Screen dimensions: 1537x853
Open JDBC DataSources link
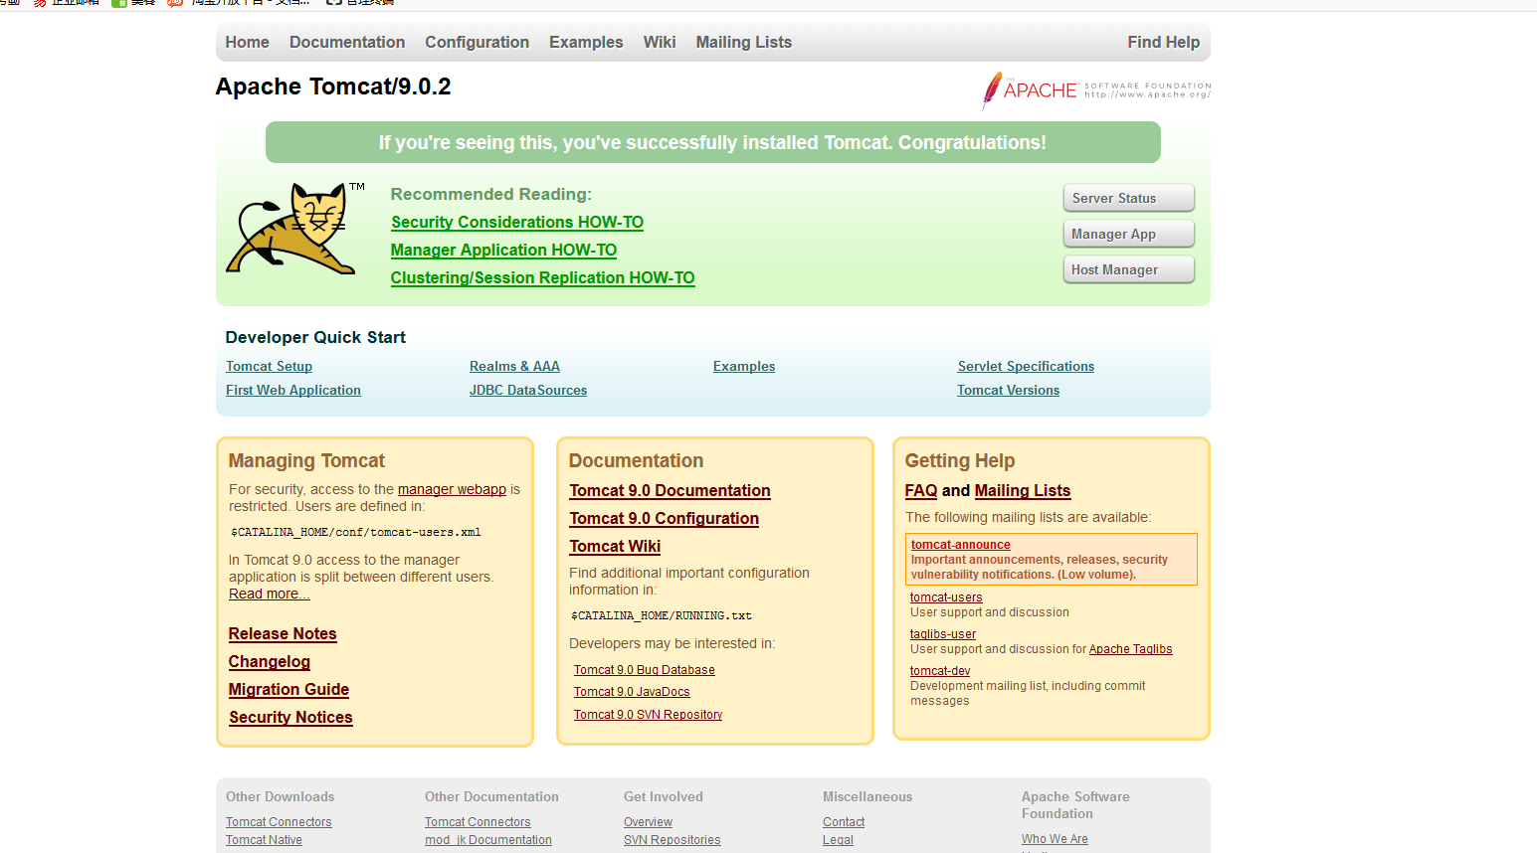pyautogui.click(x=528, y=390)
